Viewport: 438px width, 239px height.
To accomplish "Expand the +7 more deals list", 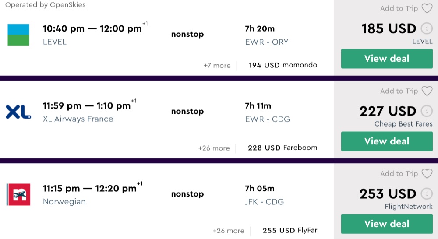I will (x=217, y=66).
